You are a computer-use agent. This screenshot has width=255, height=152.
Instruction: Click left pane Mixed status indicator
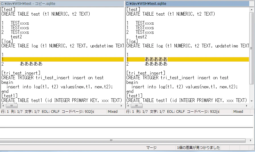tap(113, 112)
